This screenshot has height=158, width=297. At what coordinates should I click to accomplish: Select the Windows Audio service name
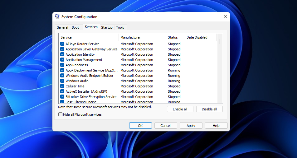tap(77, 81)
